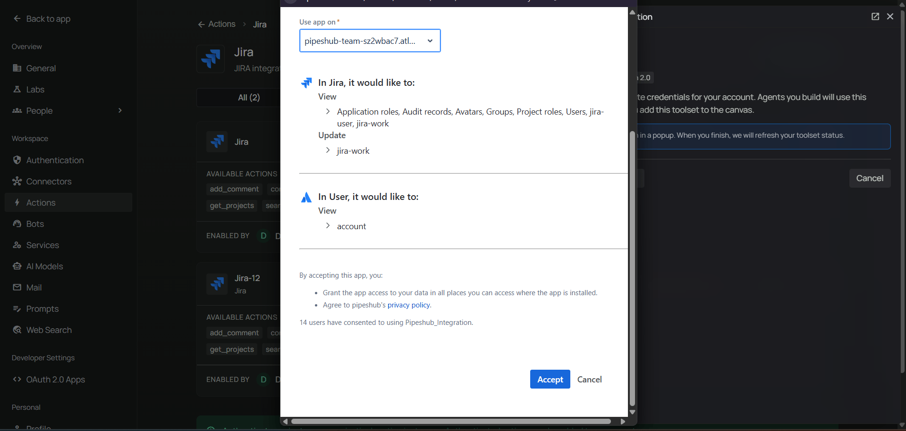Click add_comment action in Jira-12 card
The width and height of the screenshot is (906, 431).
point(234,333)
